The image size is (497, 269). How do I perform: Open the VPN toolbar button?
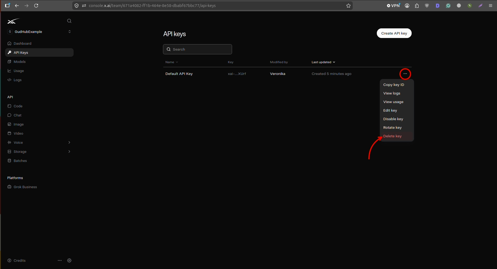393,5
